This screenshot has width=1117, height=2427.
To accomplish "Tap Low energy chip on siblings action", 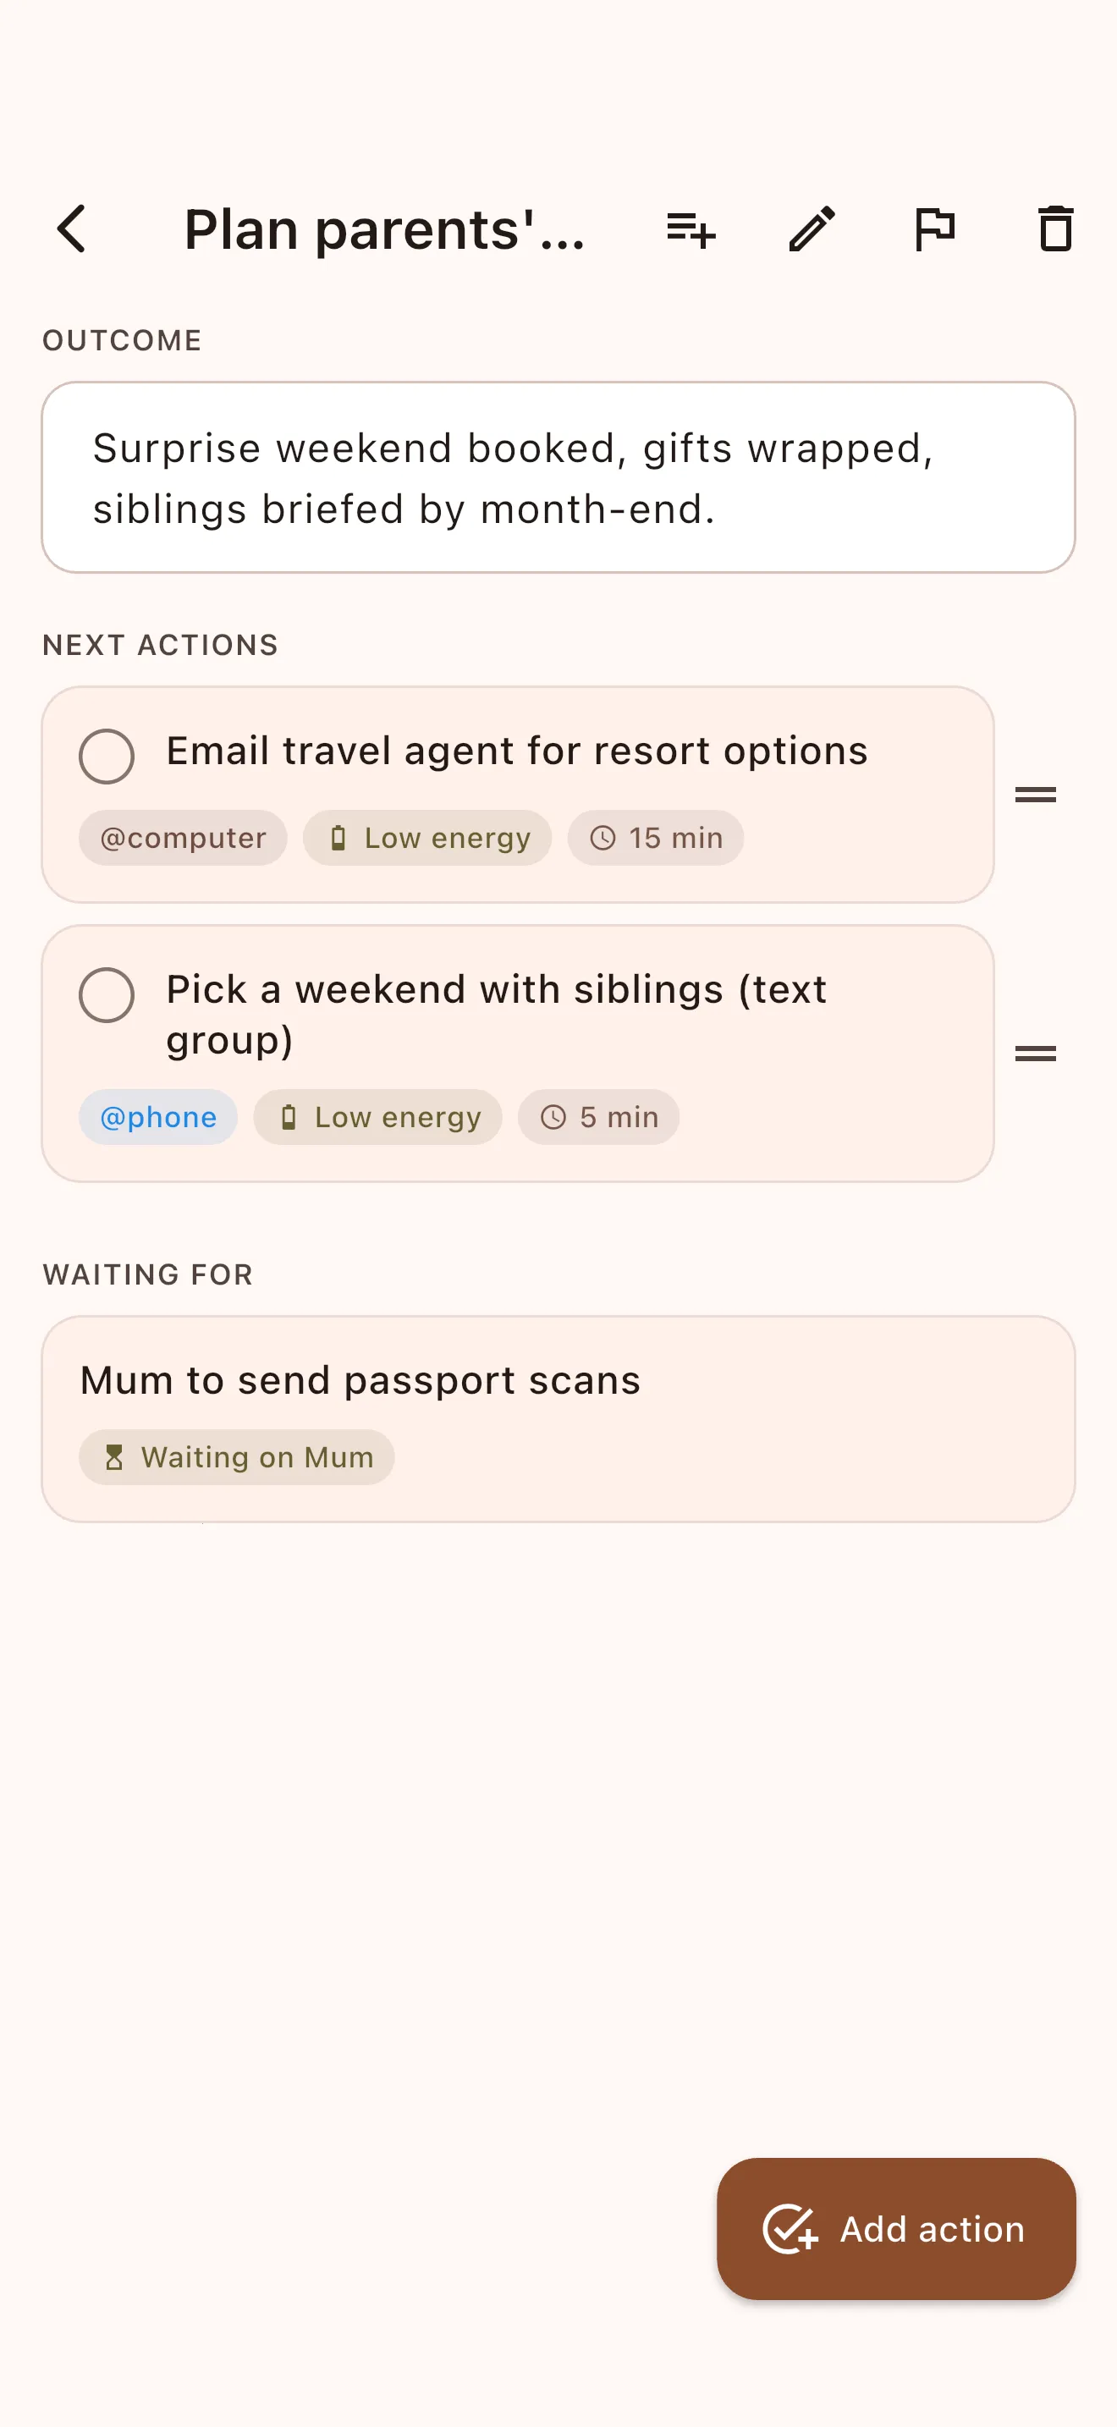I will point(377,1116).
